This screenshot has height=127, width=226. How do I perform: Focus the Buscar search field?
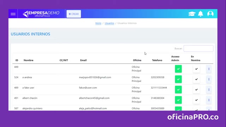click(x=198, y=49)
